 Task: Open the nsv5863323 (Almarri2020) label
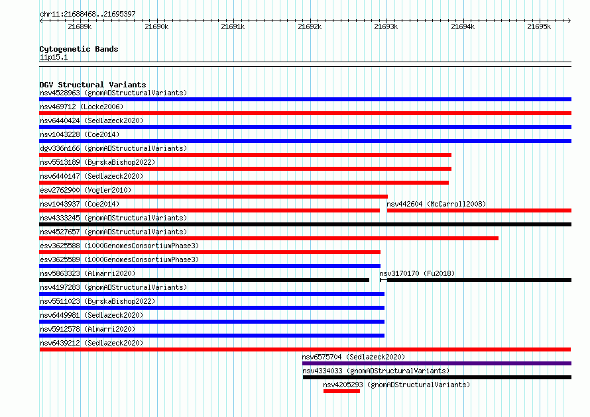pos(88,273)
